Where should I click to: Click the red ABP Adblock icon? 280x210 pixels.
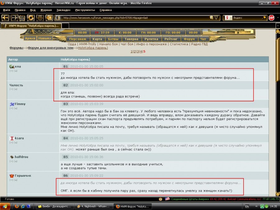click(x=271, y=18)
